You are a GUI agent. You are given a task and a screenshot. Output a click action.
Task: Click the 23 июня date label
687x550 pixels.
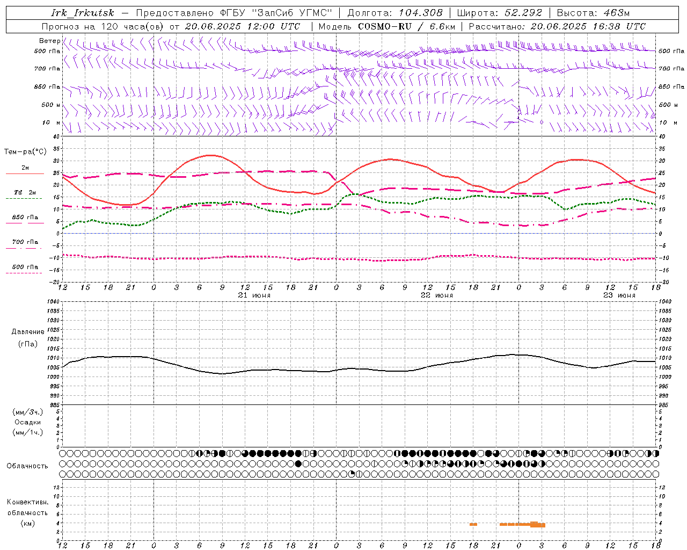click(619, 295)
